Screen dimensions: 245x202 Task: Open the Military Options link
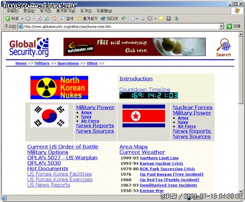[48, 152]
